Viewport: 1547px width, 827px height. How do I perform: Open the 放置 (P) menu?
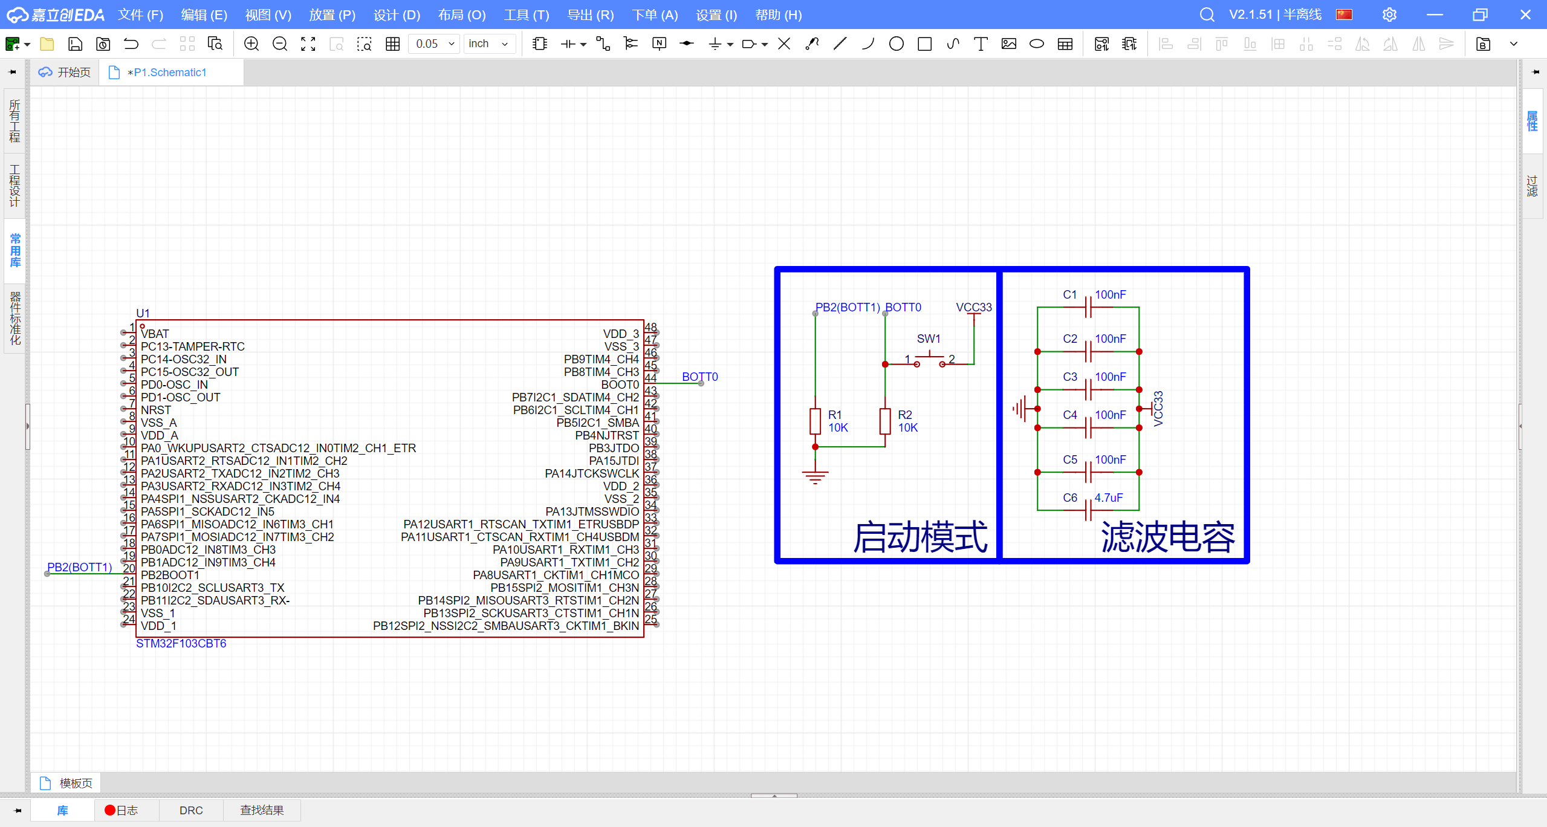pyautogui.click(x=332, y=15)
